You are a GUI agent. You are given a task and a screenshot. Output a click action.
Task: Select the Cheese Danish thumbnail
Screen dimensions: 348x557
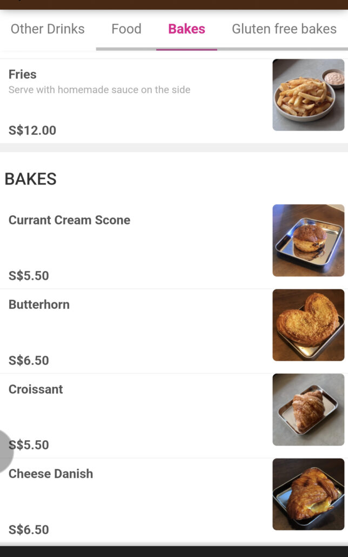308,494
